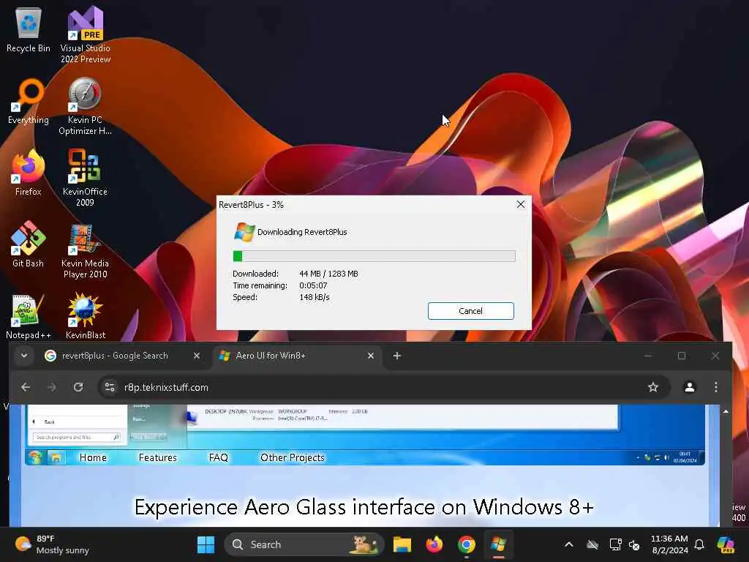Click the Aero start orb on webpage
Image resolution: width=749 pixels, height=562 pixels.
(35, 457)
